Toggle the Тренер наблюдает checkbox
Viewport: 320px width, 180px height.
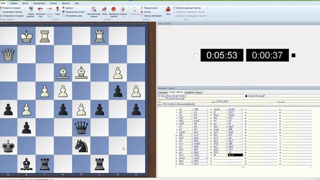[142, 15]
